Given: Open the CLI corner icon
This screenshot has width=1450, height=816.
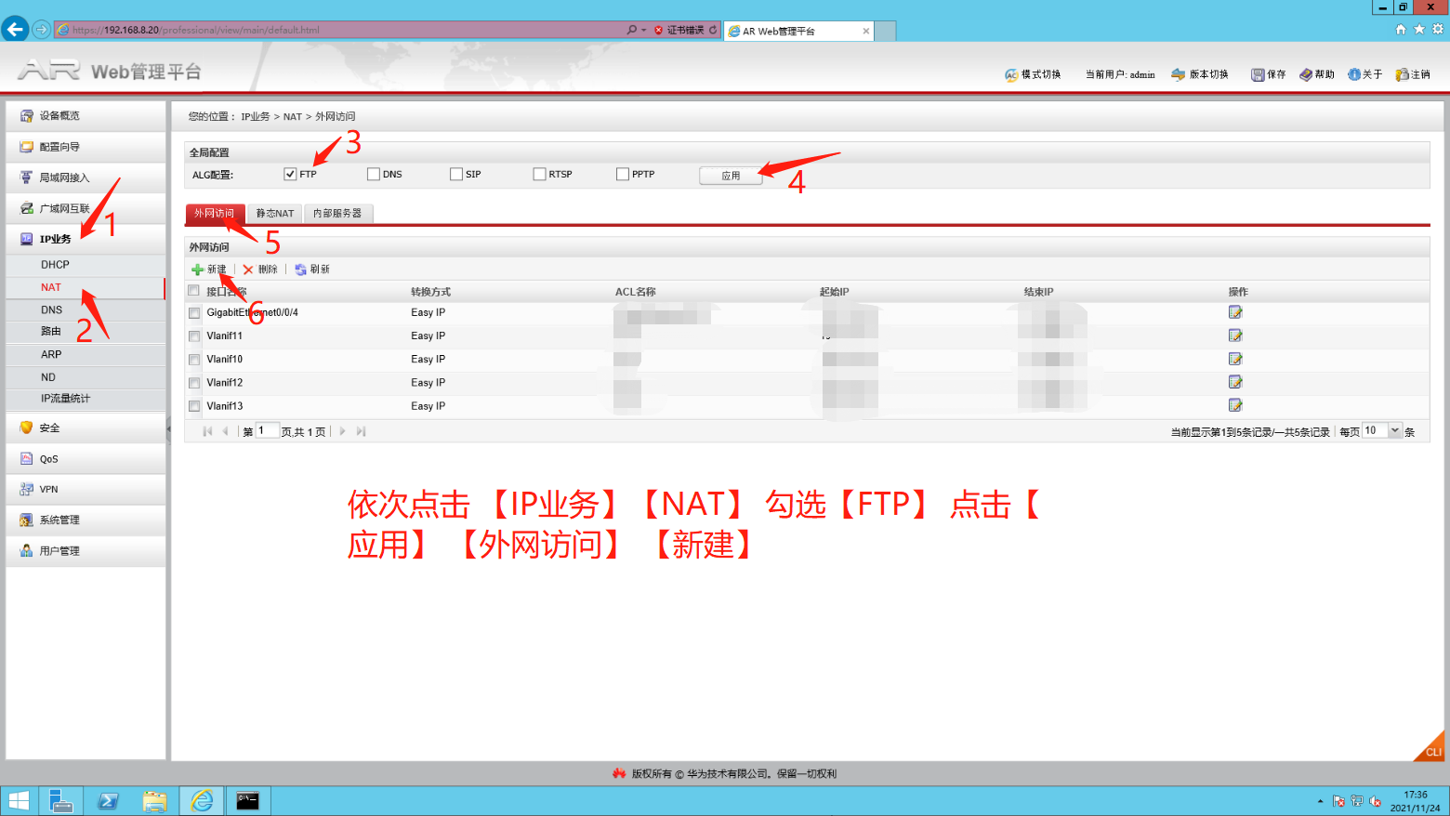Looking at the screenshot, I should pos(1432,750).
